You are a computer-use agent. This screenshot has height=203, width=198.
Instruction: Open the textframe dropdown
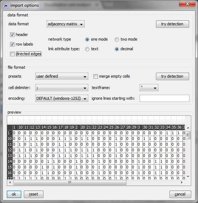point(149,88)
